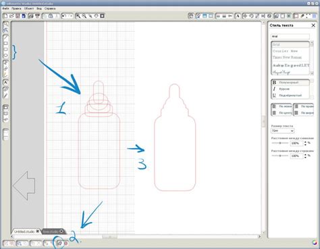Toggle bold Полужирный style

click(x=290, y=82)
